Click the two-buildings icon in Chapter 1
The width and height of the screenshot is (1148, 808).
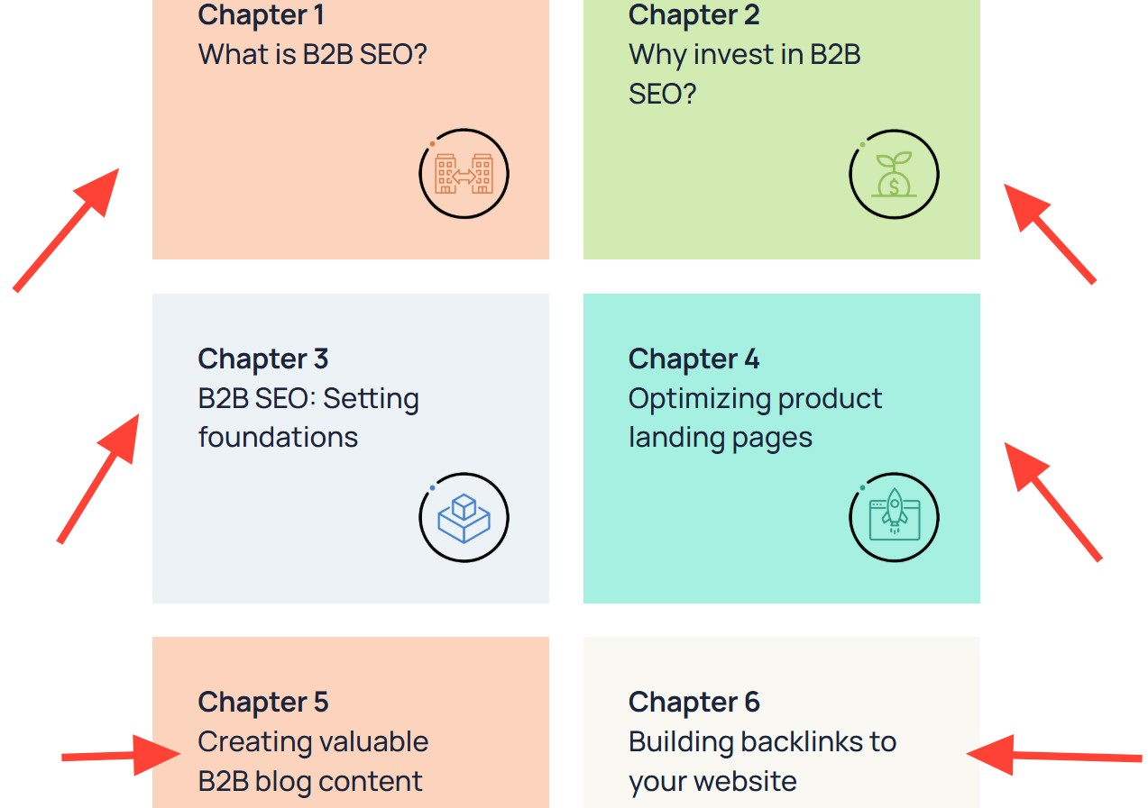pos(464,174)
